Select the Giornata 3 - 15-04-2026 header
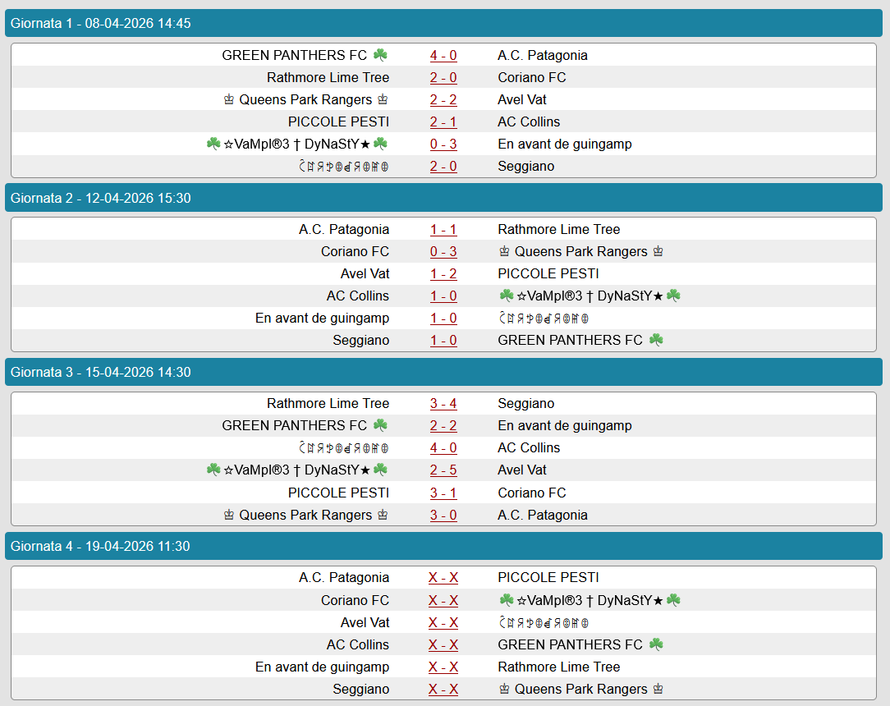890x706 pixels. pyautogui.click(x=443, y=372)
